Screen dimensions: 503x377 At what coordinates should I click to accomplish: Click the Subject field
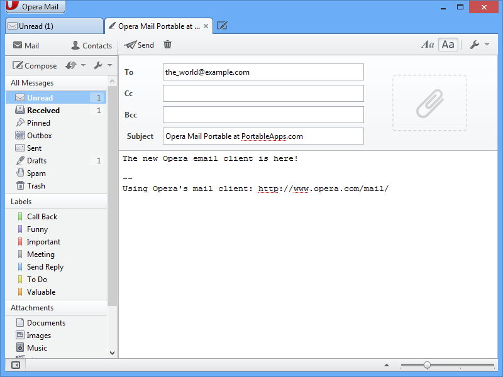263,136
